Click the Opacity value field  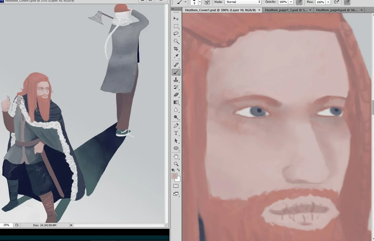[x=283, y=2]
